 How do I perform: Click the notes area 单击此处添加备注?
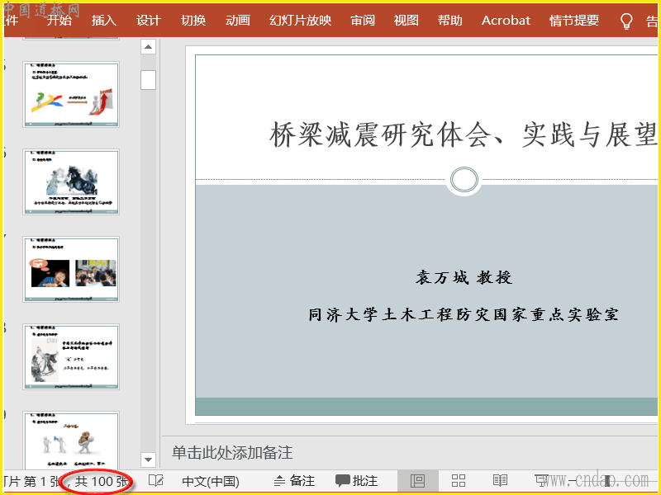(x=232, y=453)
